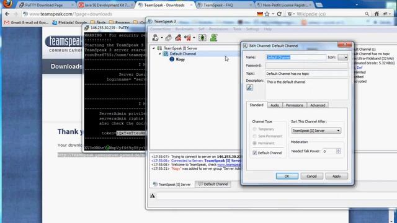397x223 pixels.
Task: Click the search magnifier icon in Wikipedie box
Action: [367, 14]
